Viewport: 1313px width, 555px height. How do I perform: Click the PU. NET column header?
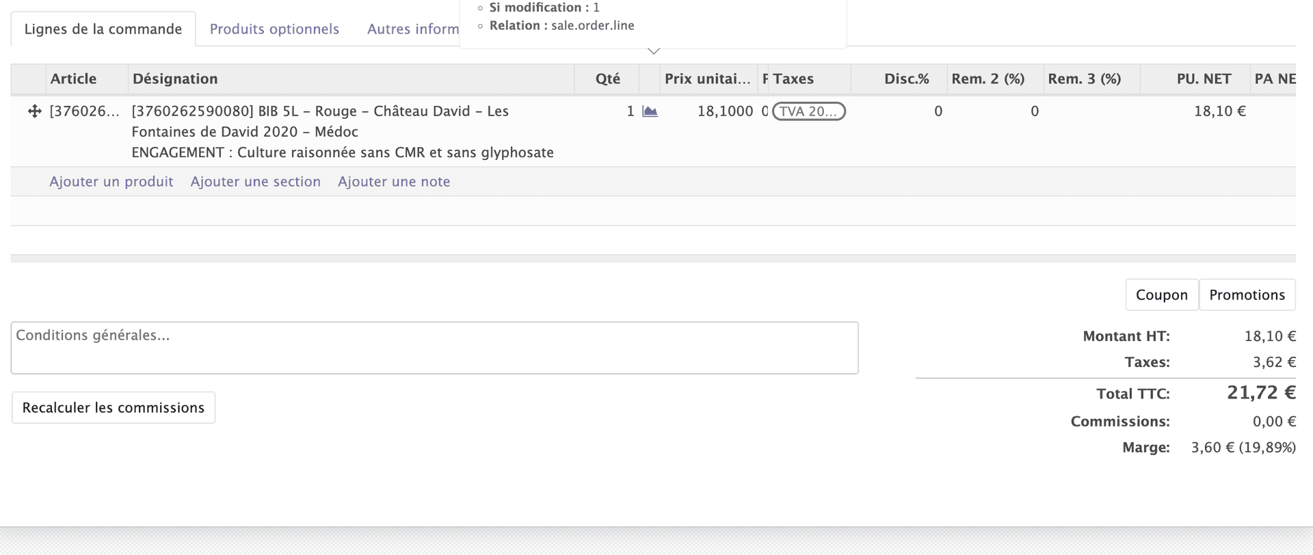point(1203,79)
